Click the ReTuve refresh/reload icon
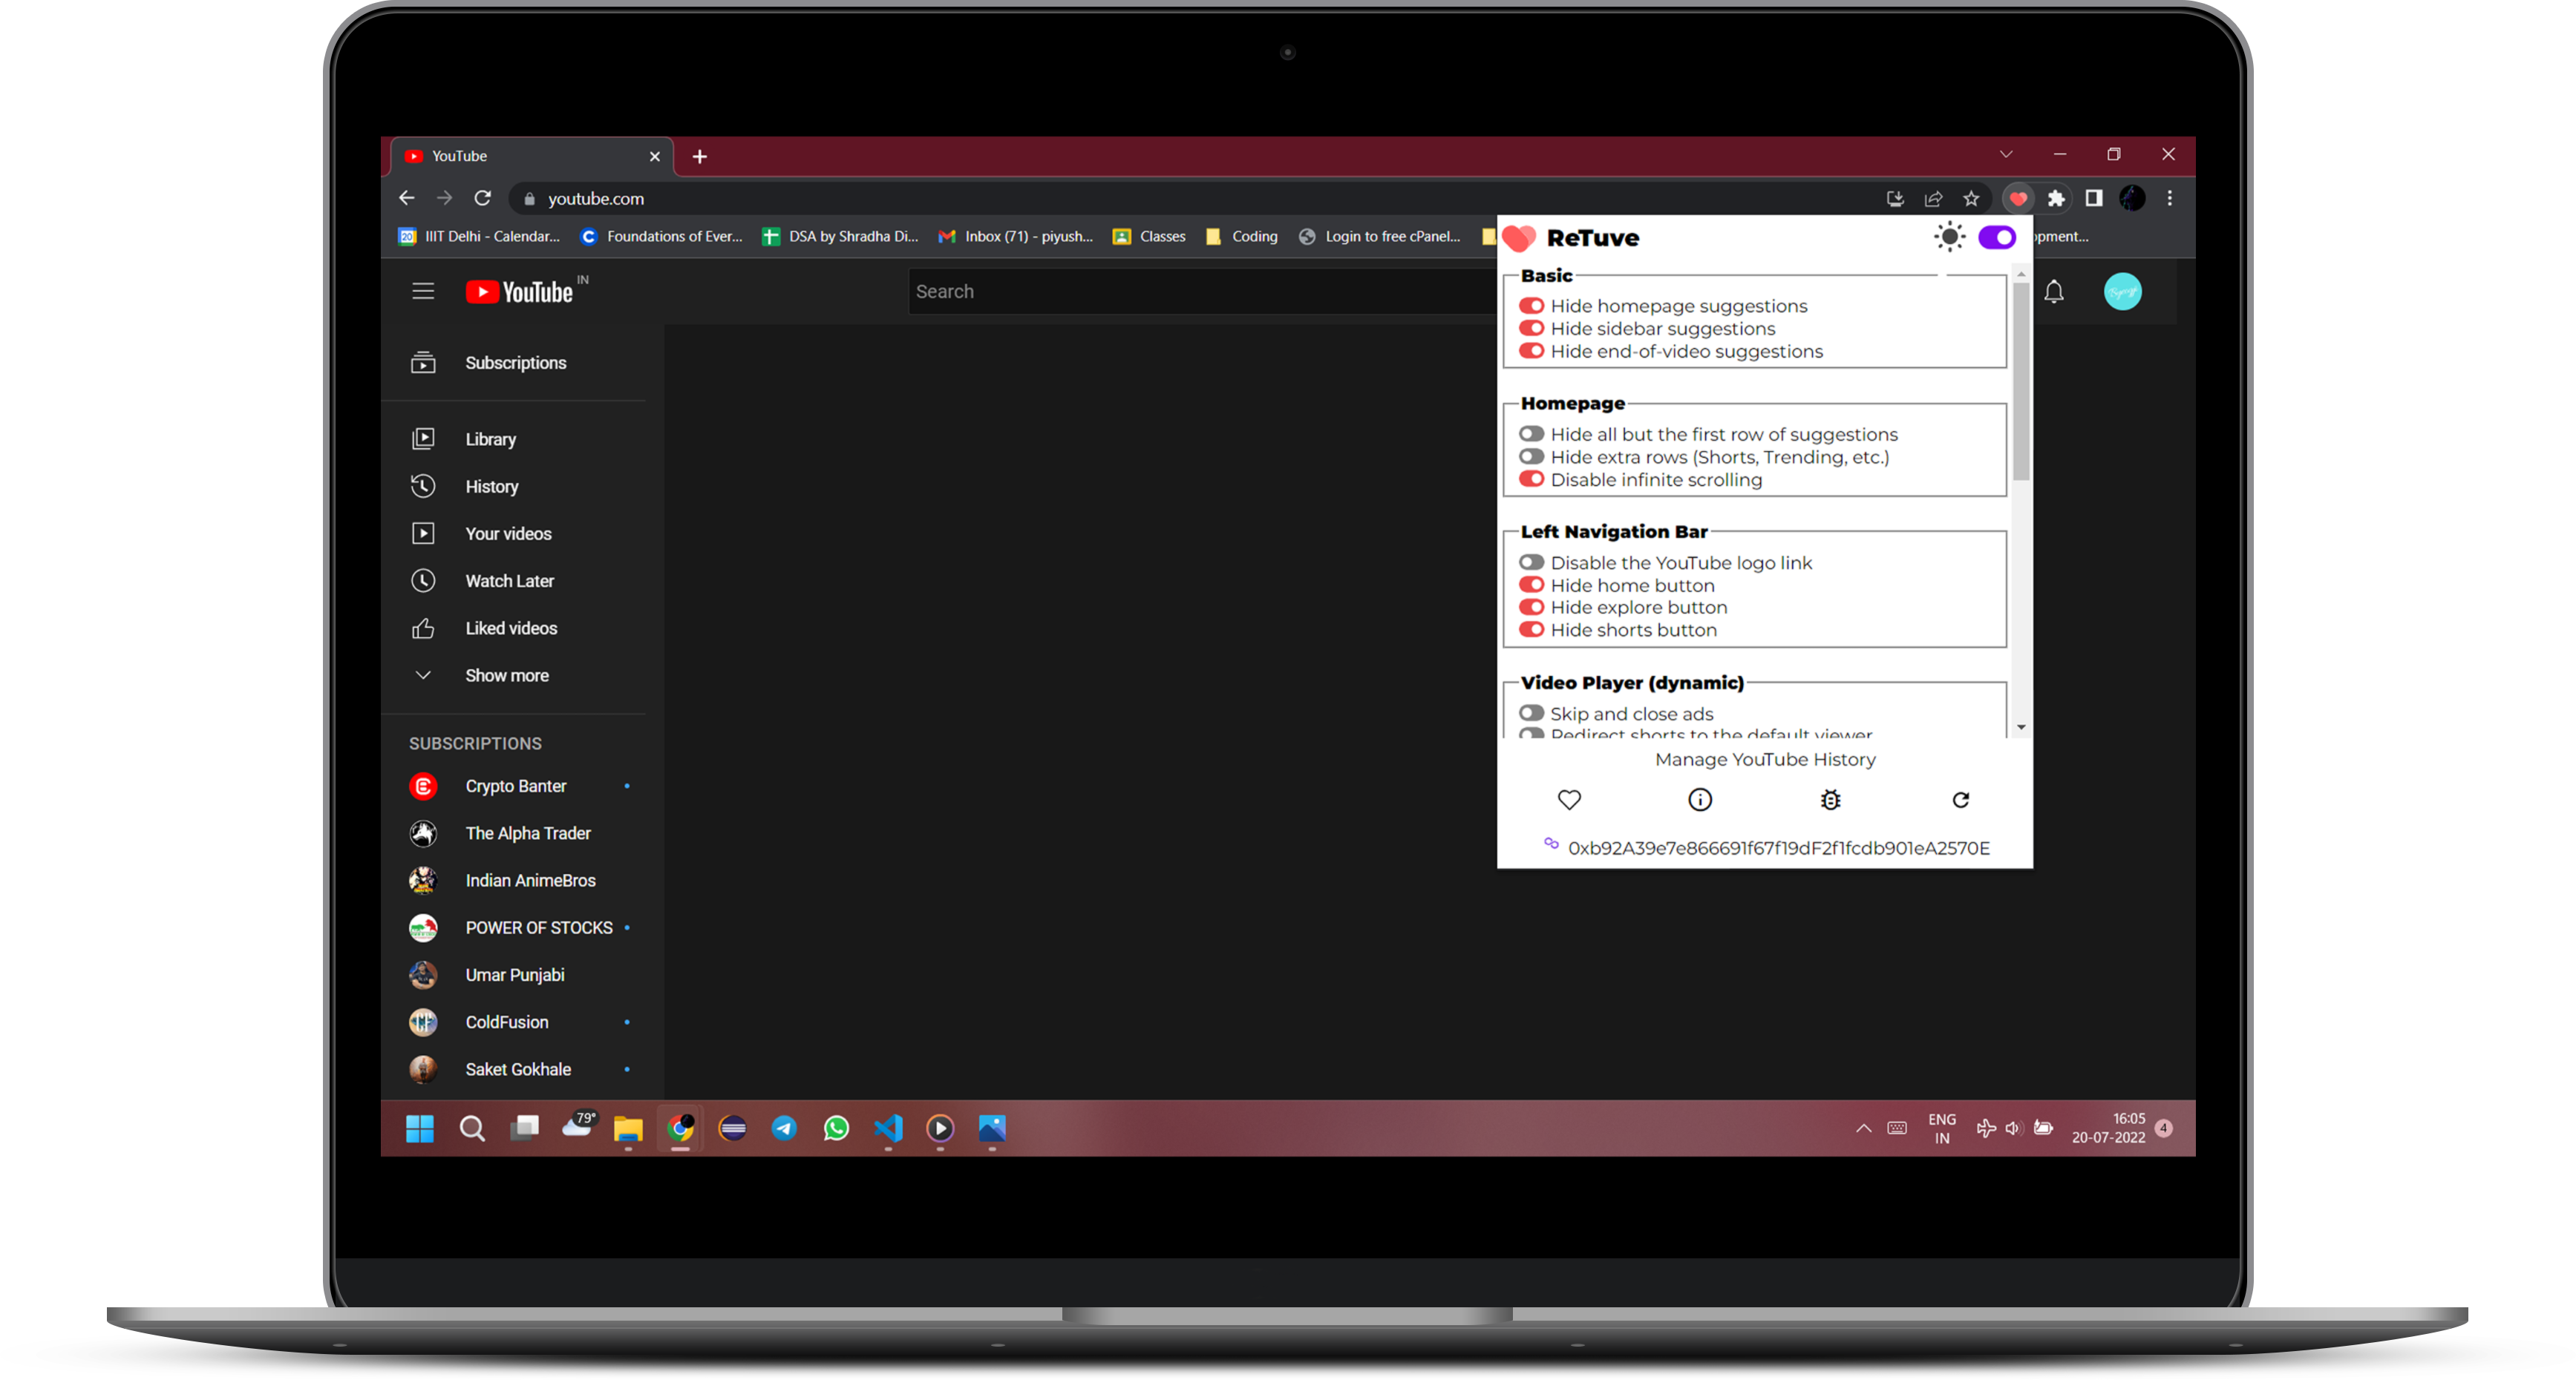The height and width of the screenshot is (1380, 2576). [1961, 799]
